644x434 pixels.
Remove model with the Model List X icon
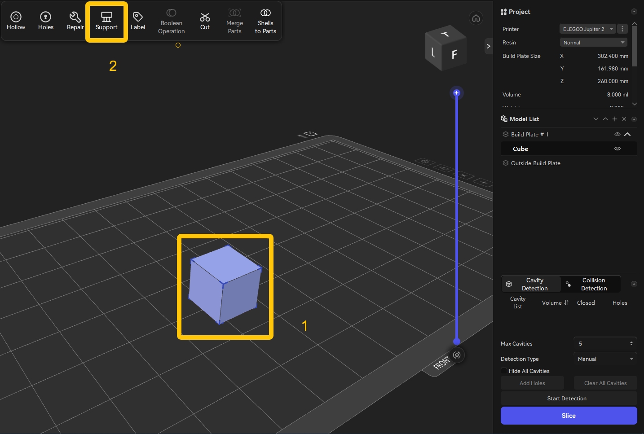(624, 119)
